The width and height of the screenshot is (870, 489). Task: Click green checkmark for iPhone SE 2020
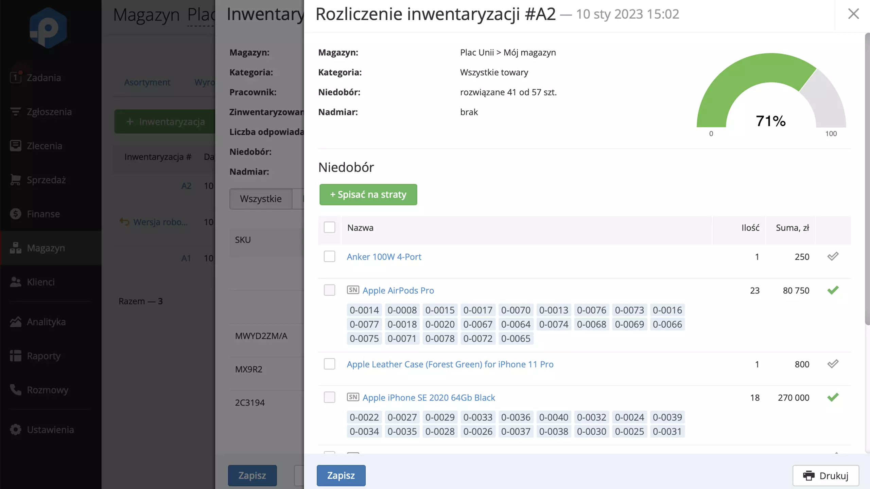click(x=833, y=397)
